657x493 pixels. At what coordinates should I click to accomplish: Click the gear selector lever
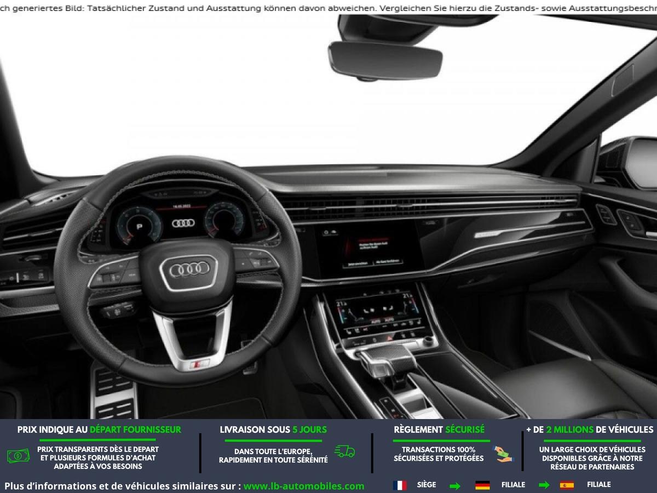click(388, 362)
